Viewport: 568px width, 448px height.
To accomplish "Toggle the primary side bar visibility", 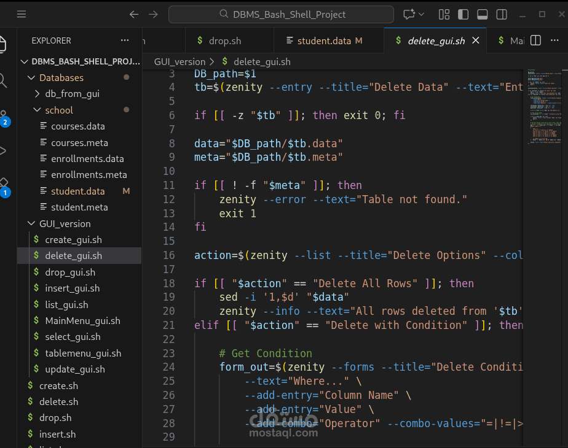I will click(x=463, y=14).
